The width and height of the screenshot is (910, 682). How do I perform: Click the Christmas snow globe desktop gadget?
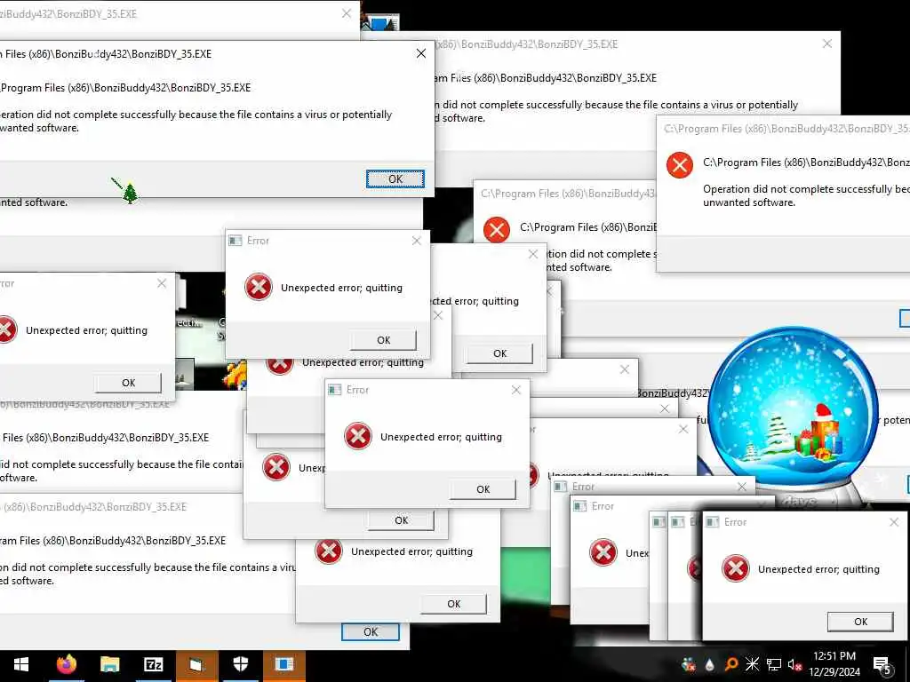[793, 408]
